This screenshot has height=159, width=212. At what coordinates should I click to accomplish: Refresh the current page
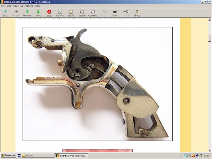click(60, 13)
